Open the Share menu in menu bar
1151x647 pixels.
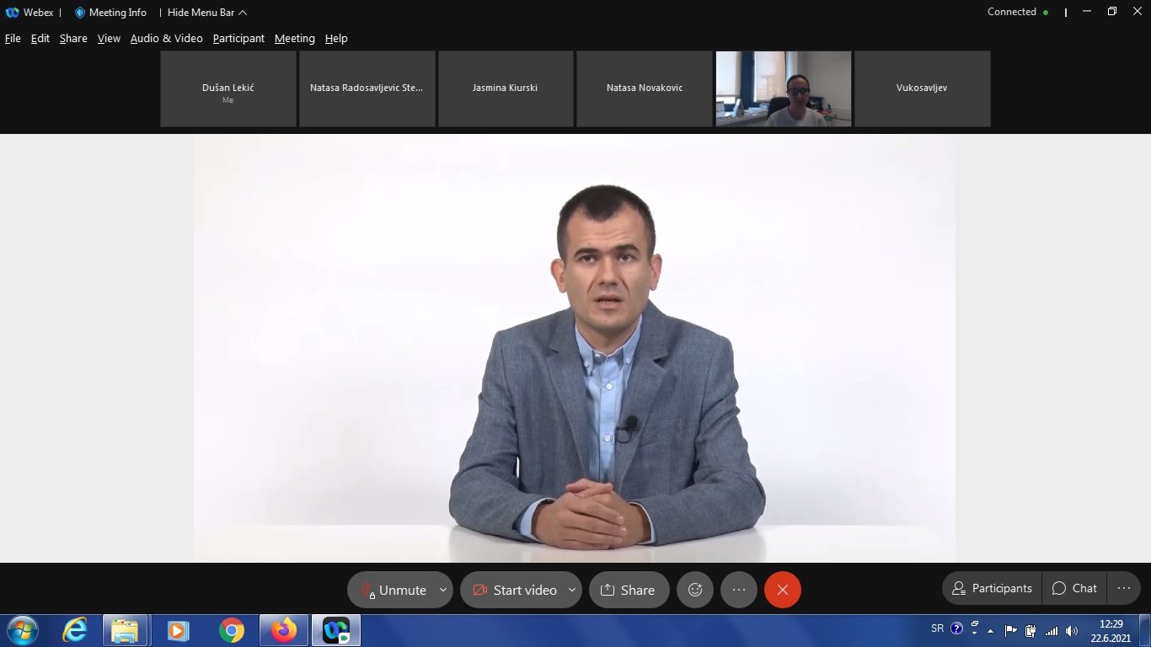point(73,38)
